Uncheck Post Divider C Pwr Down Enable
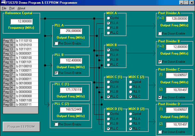This screenshot has height=136, width=195. click(160, 97)
